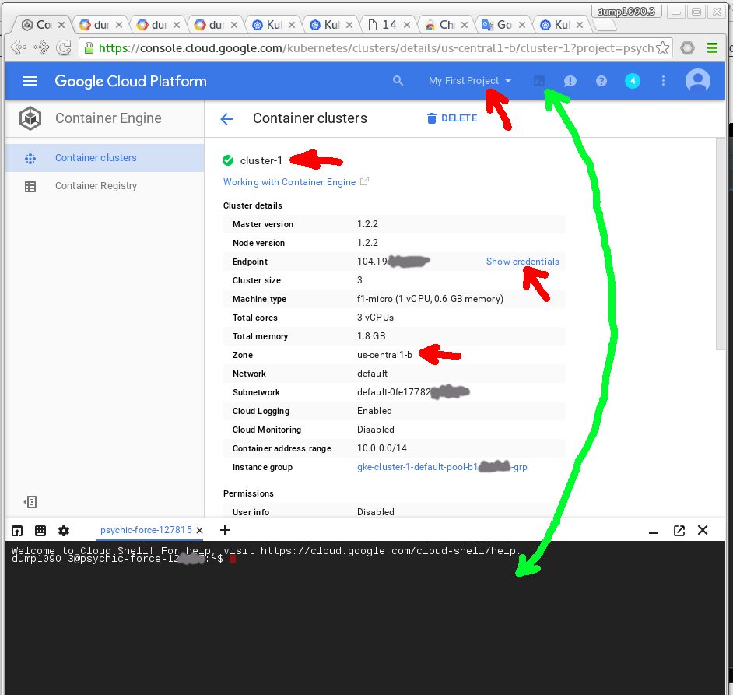Collapse the sidebar with bottom-left icon
The height and width of the screenshot is (695, 733).
tap(30, 502)
